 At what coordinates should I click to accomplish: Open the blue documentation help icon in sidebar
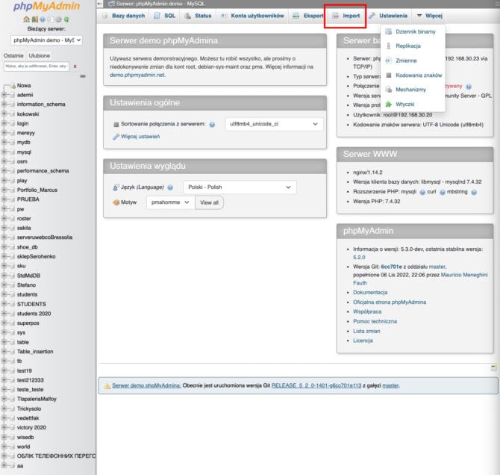click(x=43, y=19)
